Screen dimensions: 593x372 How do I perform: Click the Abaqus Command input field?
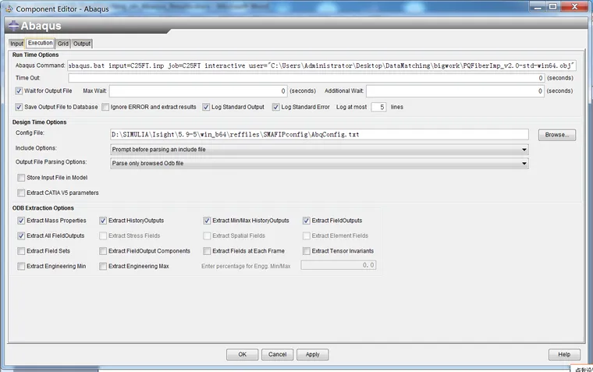(321, 66)
